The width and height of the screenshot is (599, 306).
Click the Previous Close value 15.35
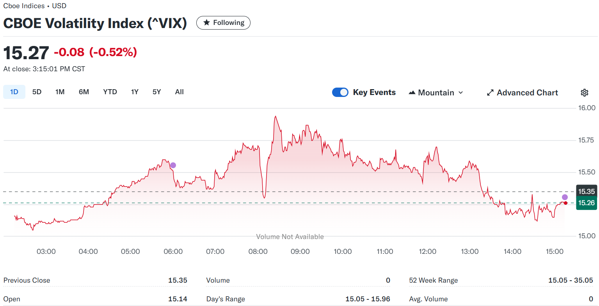178,280
